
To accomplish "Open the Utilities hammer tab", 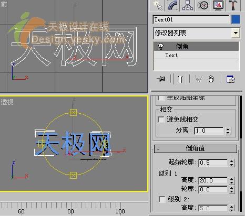I will tap(233, 5).
